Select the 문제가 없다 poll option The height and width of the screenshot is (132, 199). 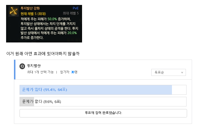(x=103, y=101)
